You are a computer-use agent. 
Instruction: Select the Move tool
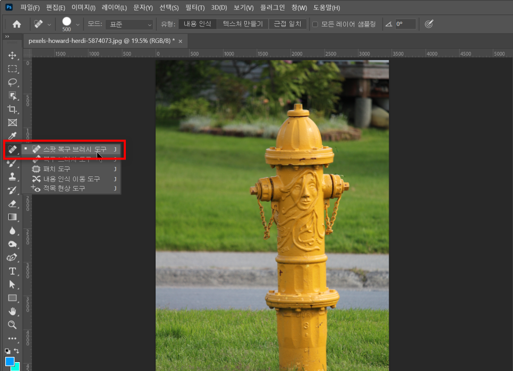(x=12, y=55)
